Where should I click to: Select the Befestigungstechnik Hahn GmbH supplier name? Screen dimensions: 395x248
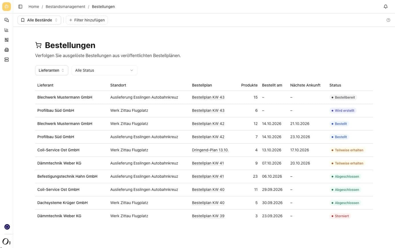pyautogui.click(x=67, y=177)
